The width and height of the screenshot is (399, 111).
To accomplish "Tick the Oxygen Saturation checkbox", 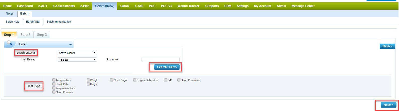I will 135,80.
